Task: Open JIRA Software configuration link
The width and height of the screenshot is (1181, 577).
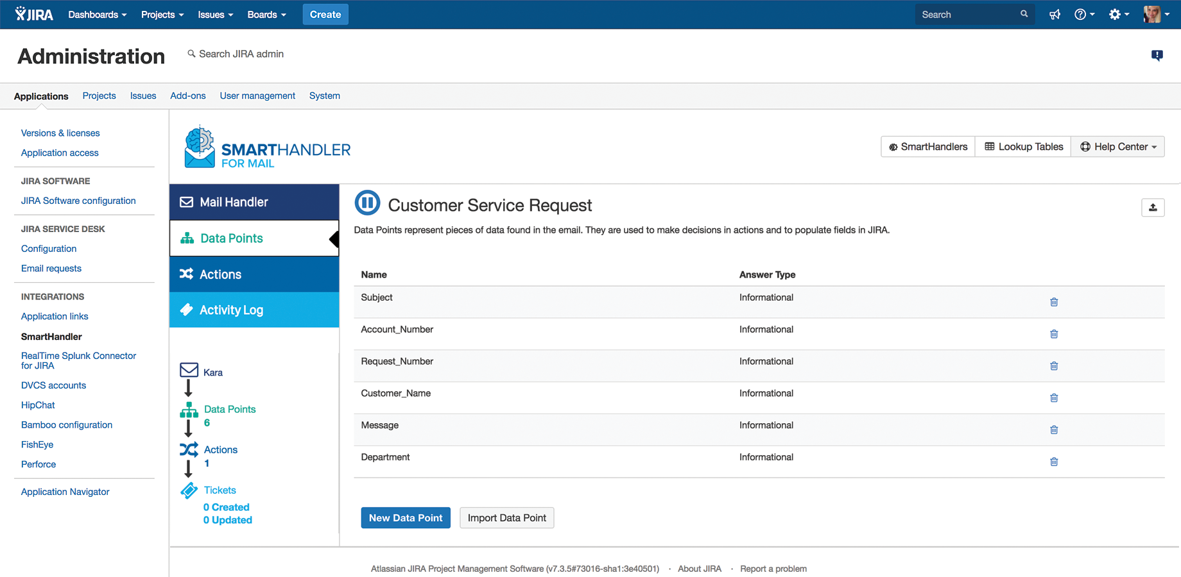Action: pyautogui.click(x=78, y=201)
